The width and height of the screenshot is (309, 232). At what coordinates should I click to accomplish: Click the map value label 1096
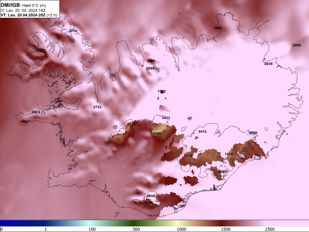157,133
